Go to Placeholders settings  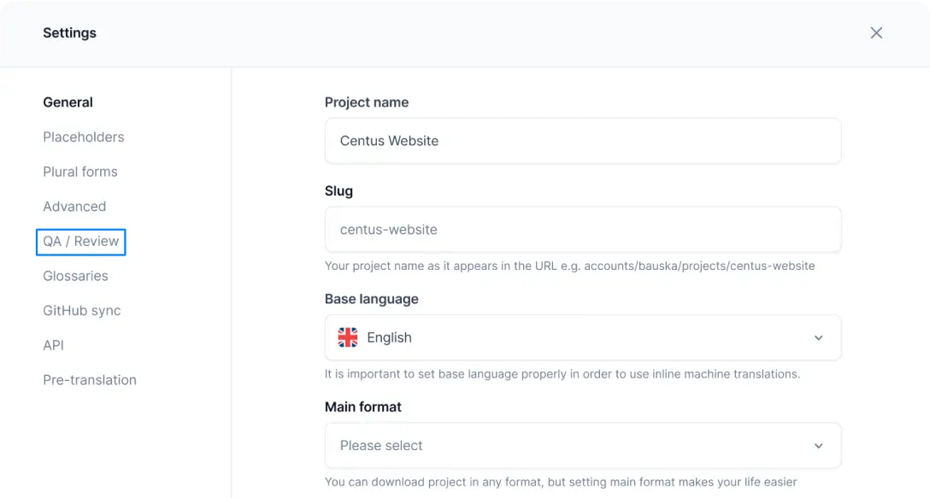[x=83, y=137]
